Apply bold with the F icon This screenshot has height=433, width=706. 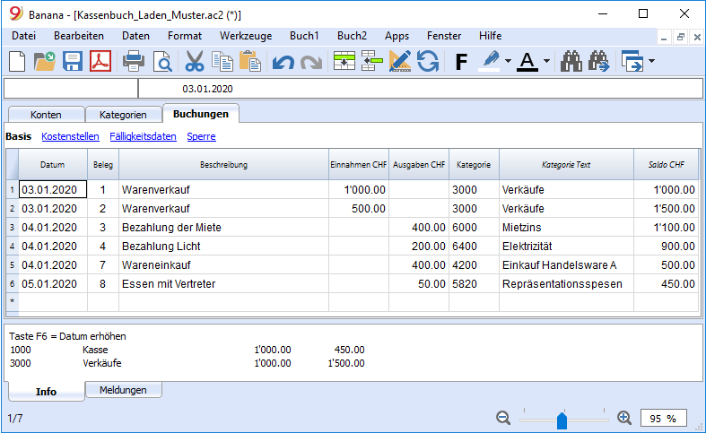tap(461, 62)
